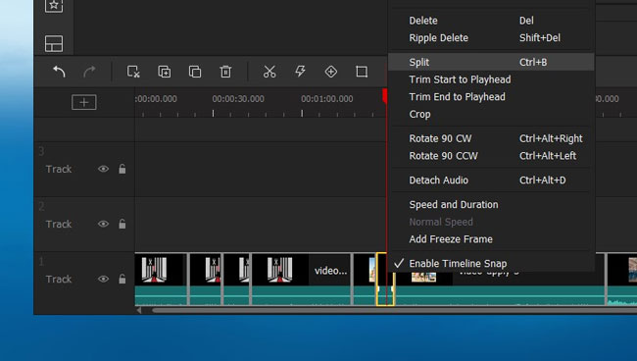Screen dimensions: 637x361
Task: Toggle visibility of Track 2
Action: pyautogui.click(x=103, y=224)
